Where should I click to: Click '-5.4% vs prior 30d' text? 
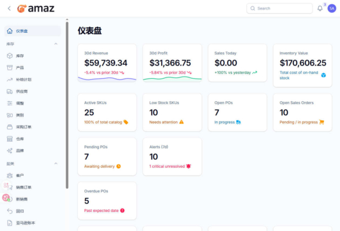click(x=101, y=73)
